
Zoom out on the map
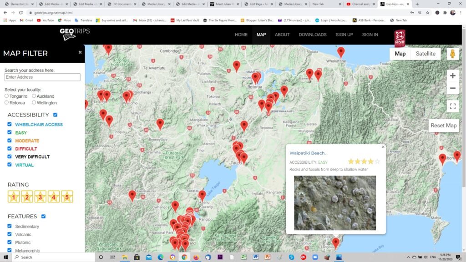tap(453, 88)
